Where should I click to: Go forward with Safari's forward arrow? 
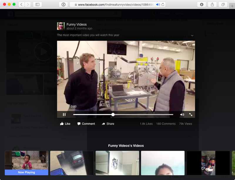click(28, 4)
